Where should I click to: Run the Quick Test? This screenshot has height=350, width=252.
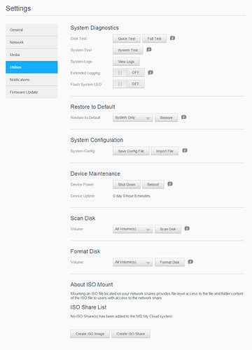(127, 38)
